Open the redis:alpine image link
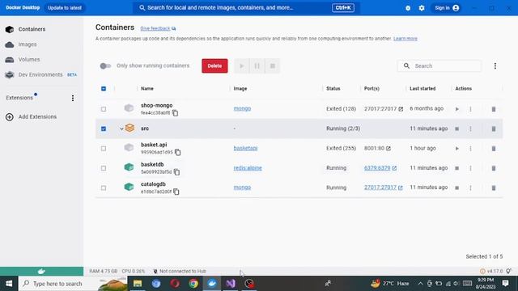Screen dimensions: 518x291 248,168
